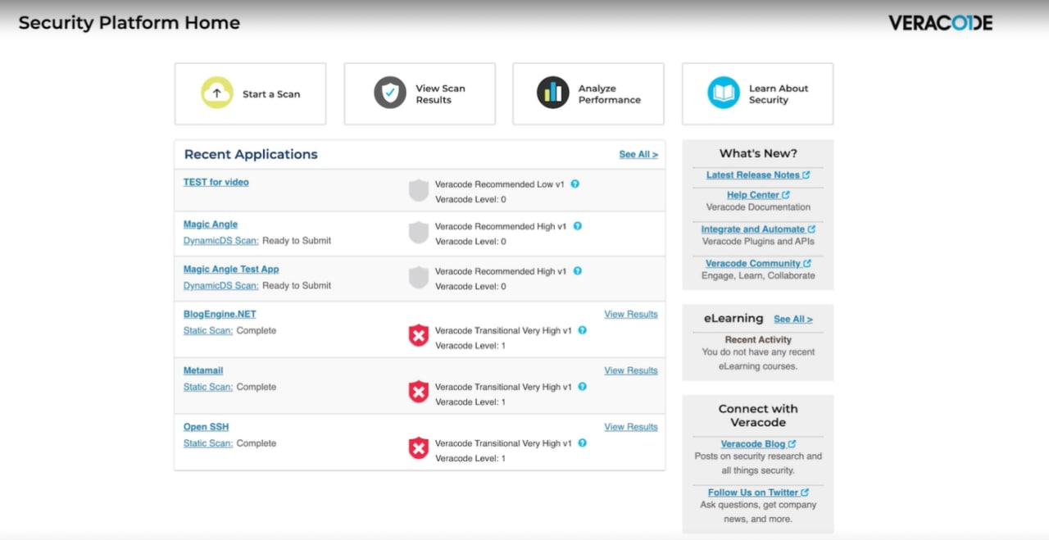The image size is (1049, 540).
Task: Click the Analyze Performance bar chart icon
Action: [553, 93]
